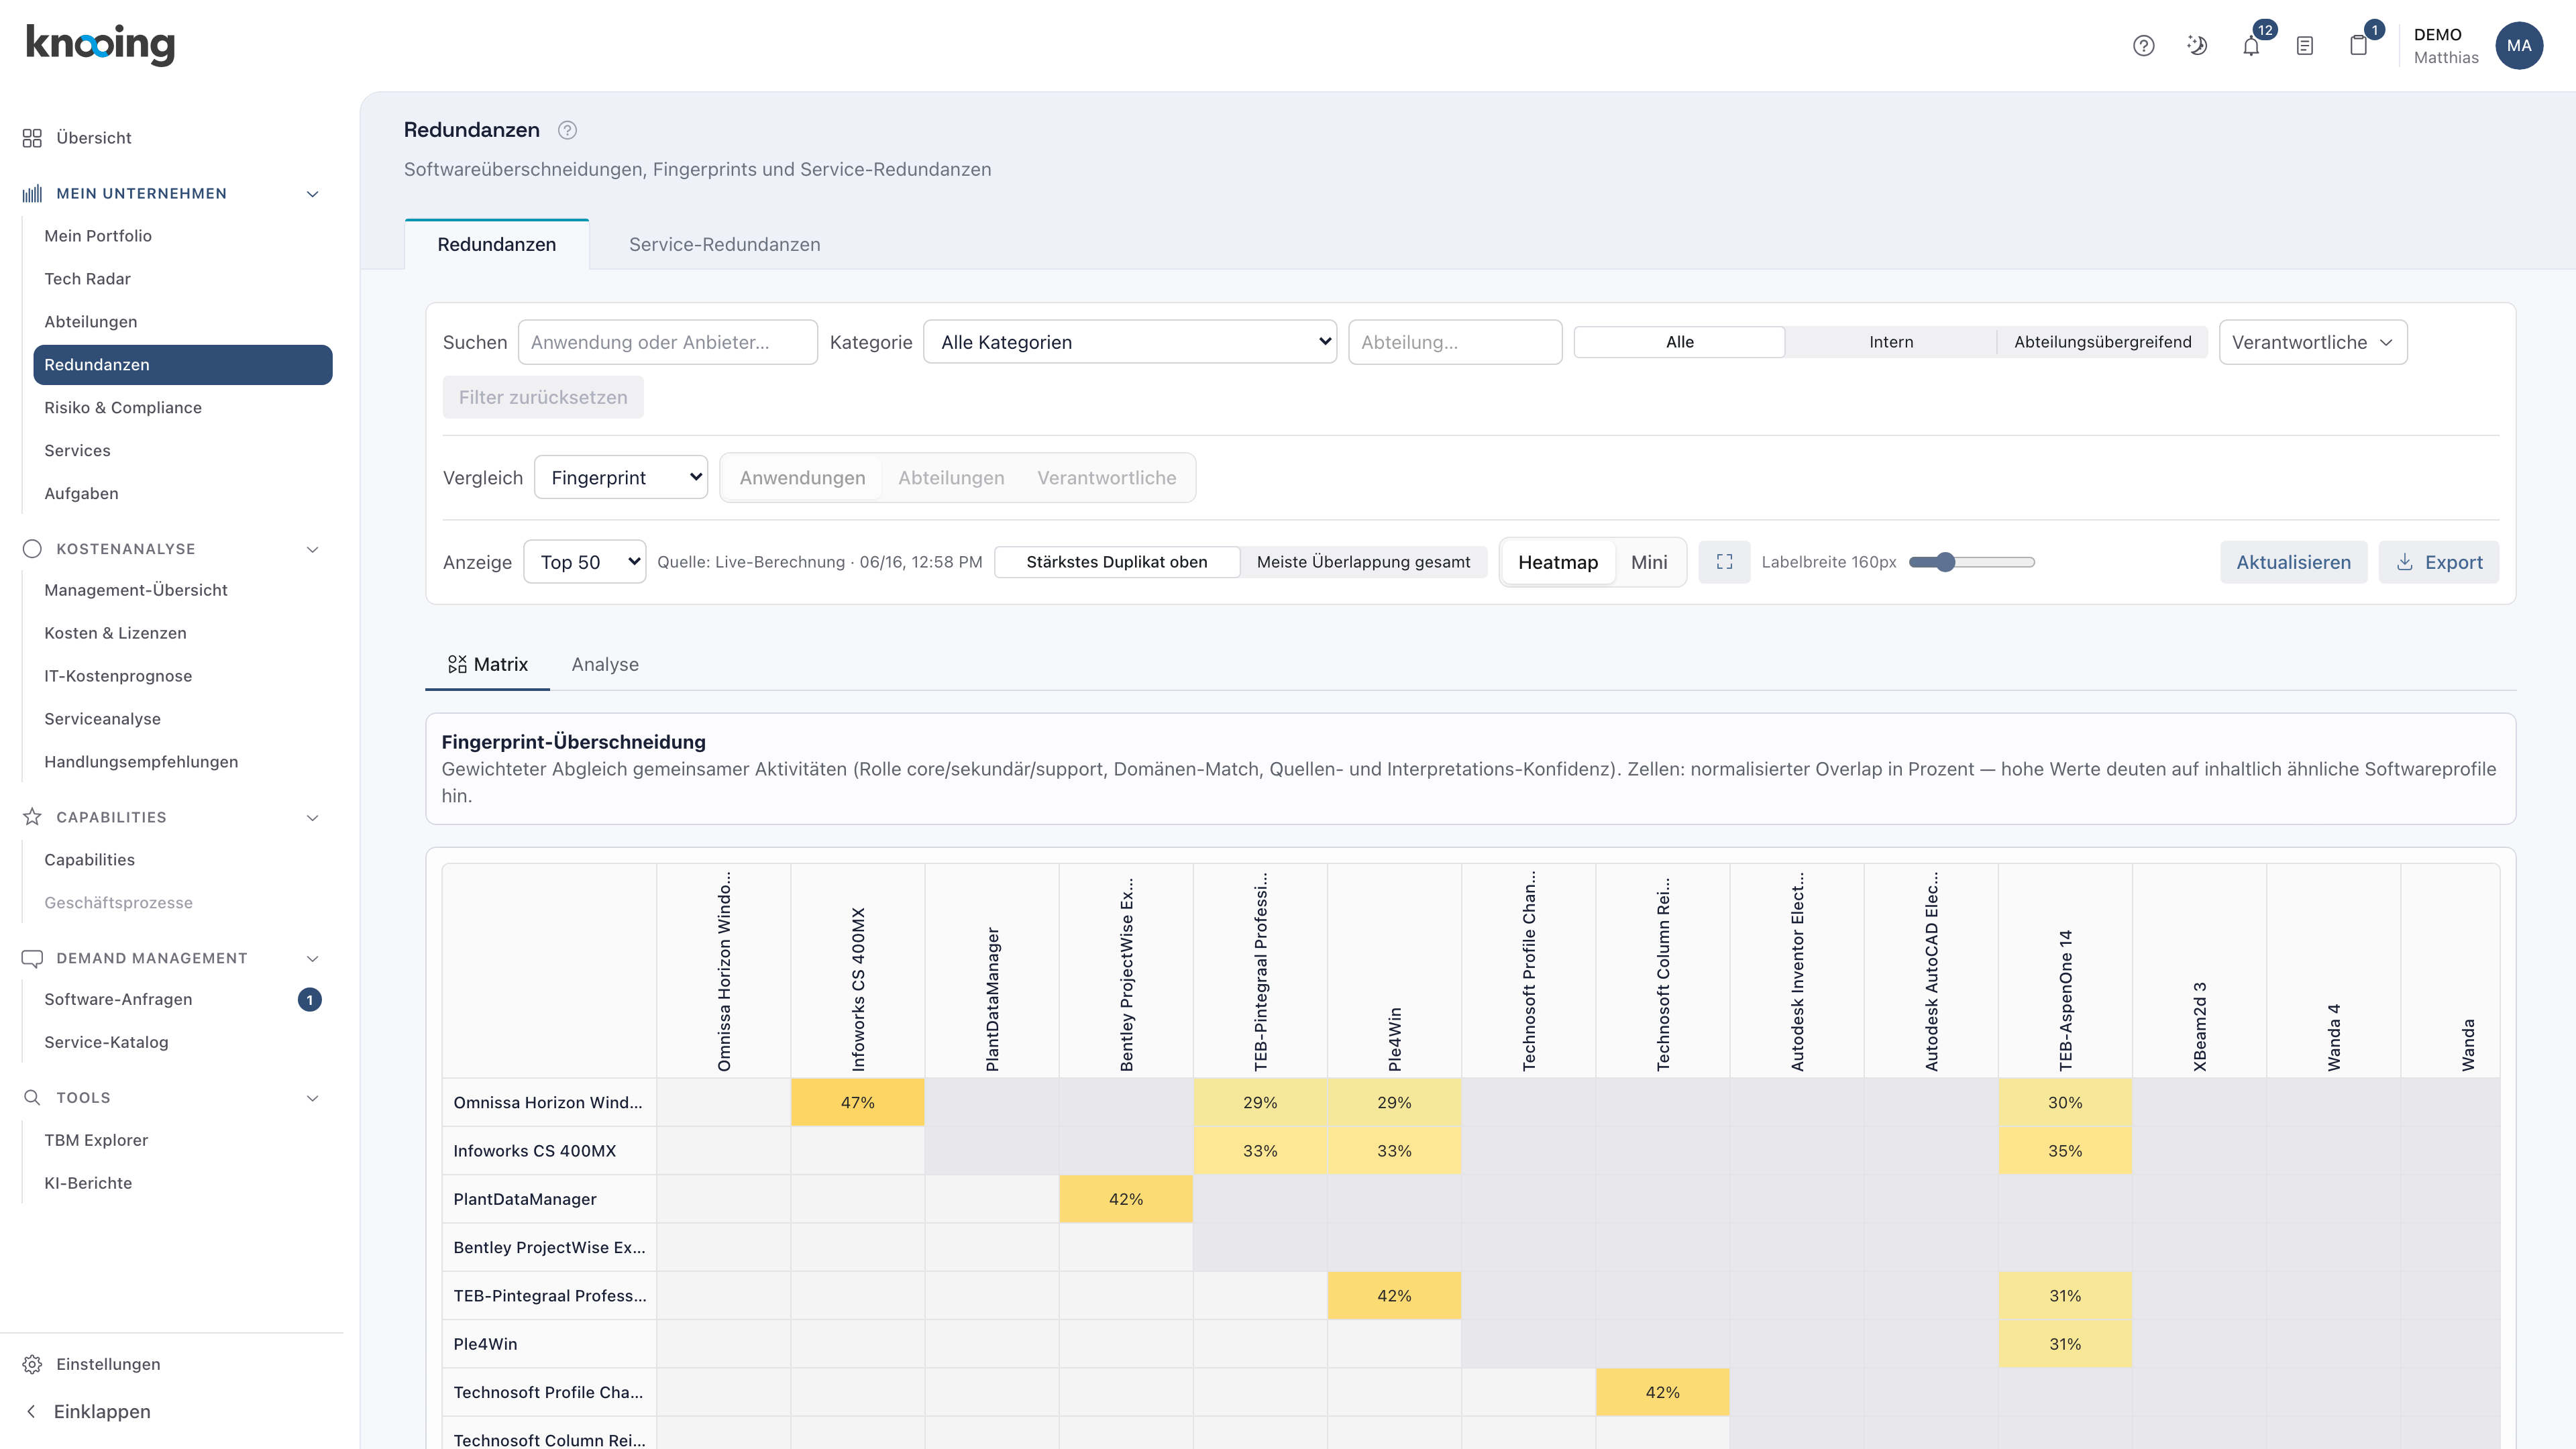The image size is (2576, 1449).
Task: Click the Capabilities star icon
Action: [x=32, y=817]
